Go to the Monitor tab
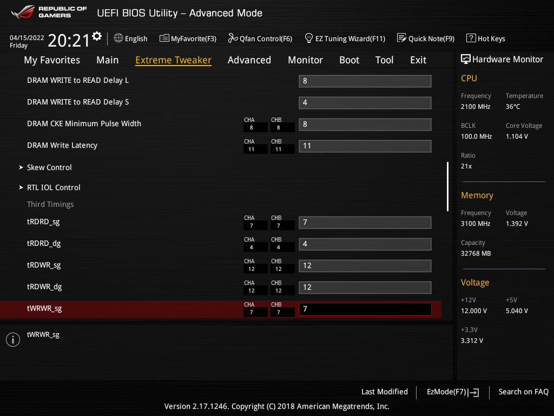Screen dimensions: 554x416 click(x=305, y=60)
